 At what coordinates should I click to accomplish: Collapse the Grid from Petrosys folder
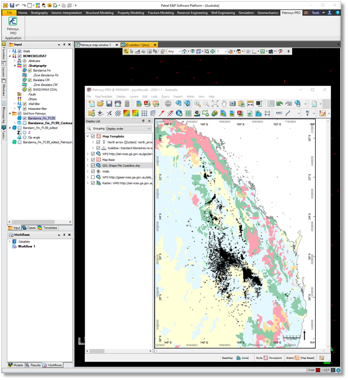[x=10, y=114]
